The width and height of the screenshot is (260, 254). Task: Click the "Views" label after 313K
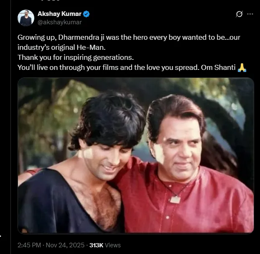113,245
